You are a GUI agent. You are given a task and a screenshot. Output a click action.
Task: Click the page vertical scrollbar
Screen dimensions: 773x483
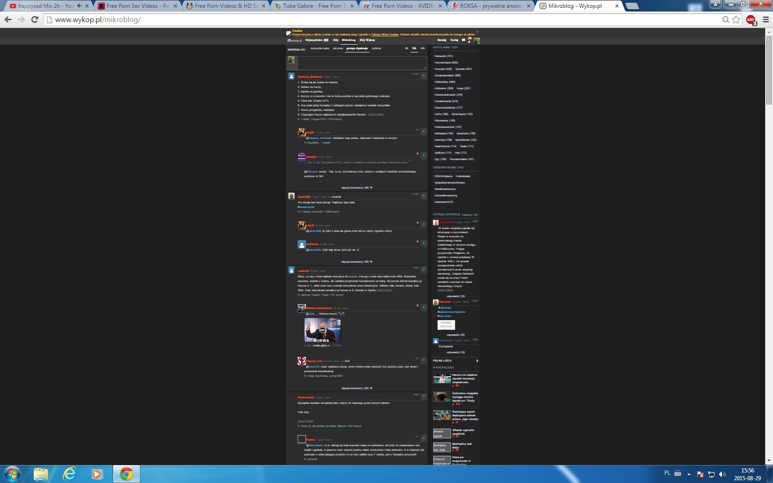tap(769, 69)
